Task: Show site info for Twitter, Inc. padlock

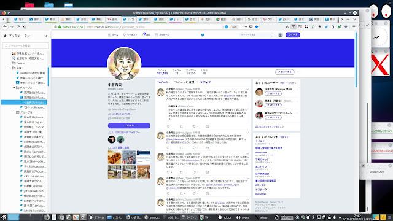Action: (60, 27)
